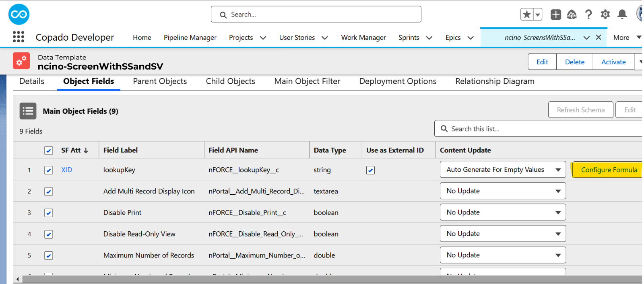Sort by the Field Label column header
Screen dimensions: 644x284
(x=120, y=150)
